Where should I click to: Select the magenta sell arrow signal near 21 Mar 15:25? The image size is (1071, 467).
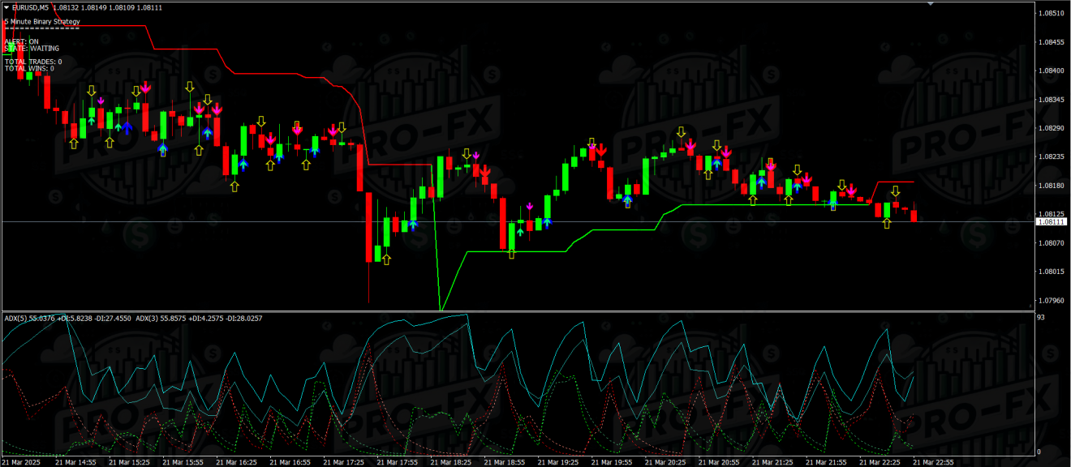point(144,88)
